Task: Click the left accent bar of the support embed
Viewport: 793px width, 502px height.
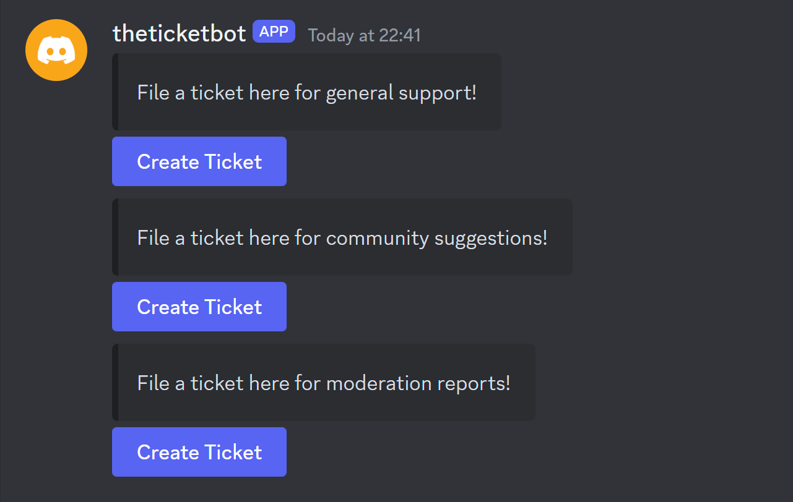Action: (114, 91)
